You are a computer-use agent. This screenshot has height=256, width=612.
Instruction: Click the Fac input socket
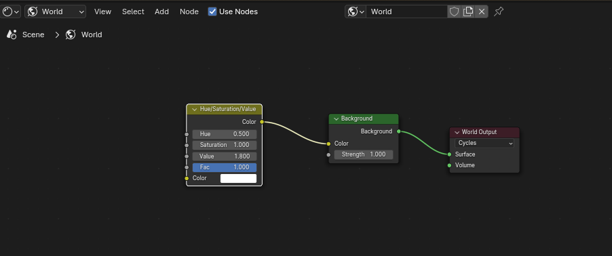(187, 167)
